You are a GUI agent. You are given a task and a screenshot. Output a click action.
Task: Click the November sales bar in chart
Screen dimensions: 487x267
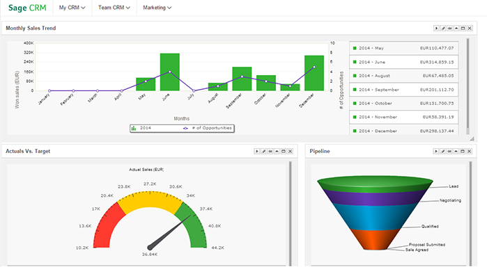(290, 88)
